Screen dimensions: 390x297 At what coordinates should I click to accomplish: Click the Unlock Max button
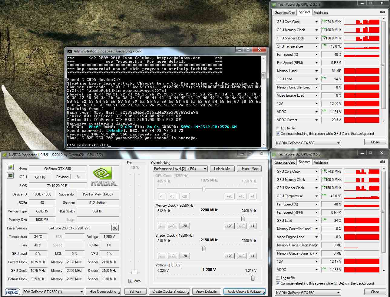[x=249, y=169]
